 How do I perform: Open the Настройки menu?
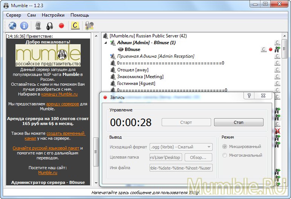[53, 15]
